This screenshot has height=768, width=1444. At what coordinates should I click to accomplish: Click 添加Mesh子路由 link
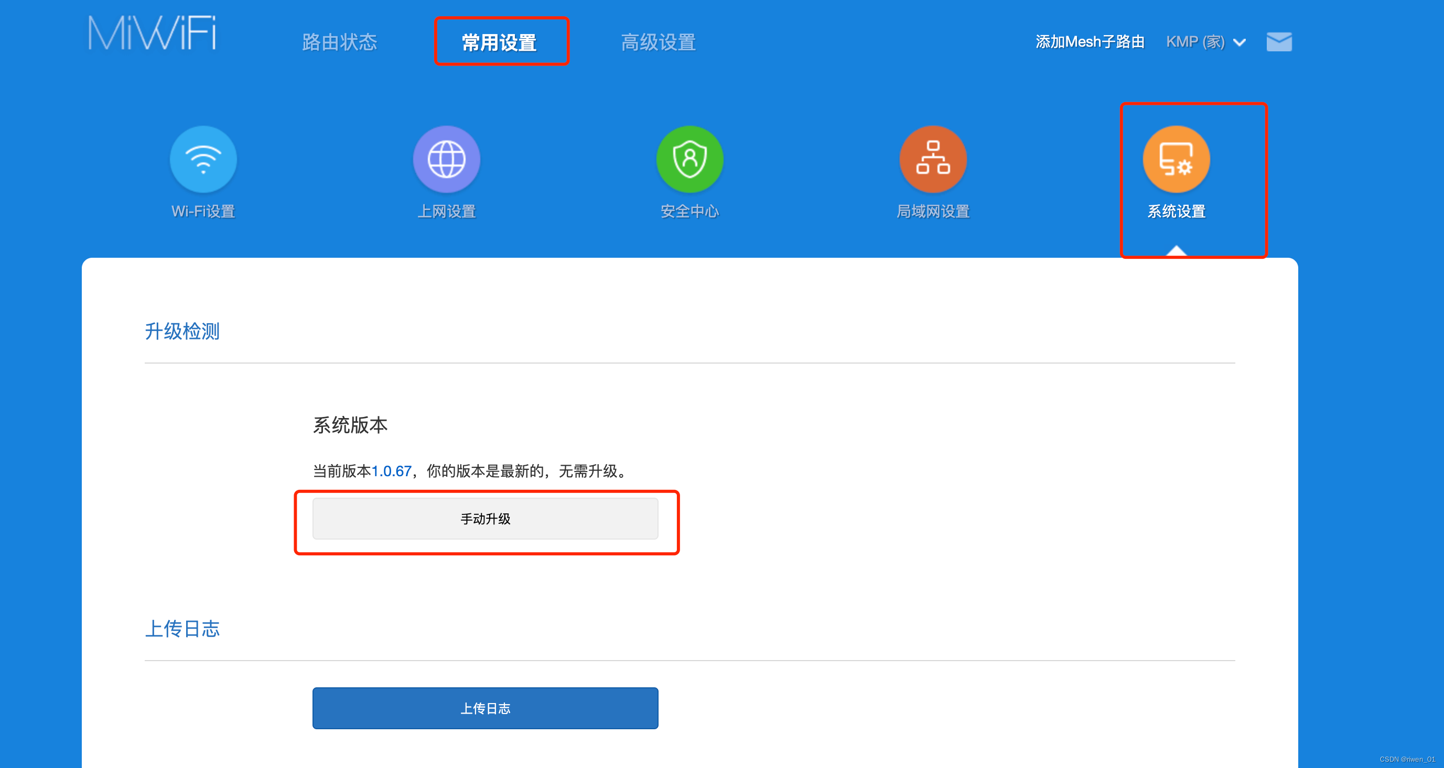pyautogui.click(x=1090, y=42)
